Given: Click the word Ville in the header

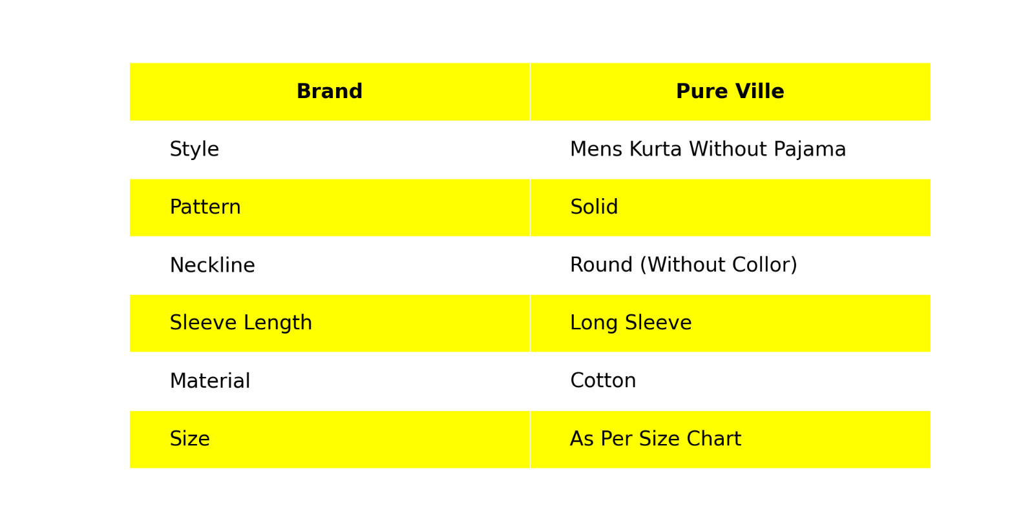Looking at the screenshot, I should pyautogui.click(x=763, y=92).
